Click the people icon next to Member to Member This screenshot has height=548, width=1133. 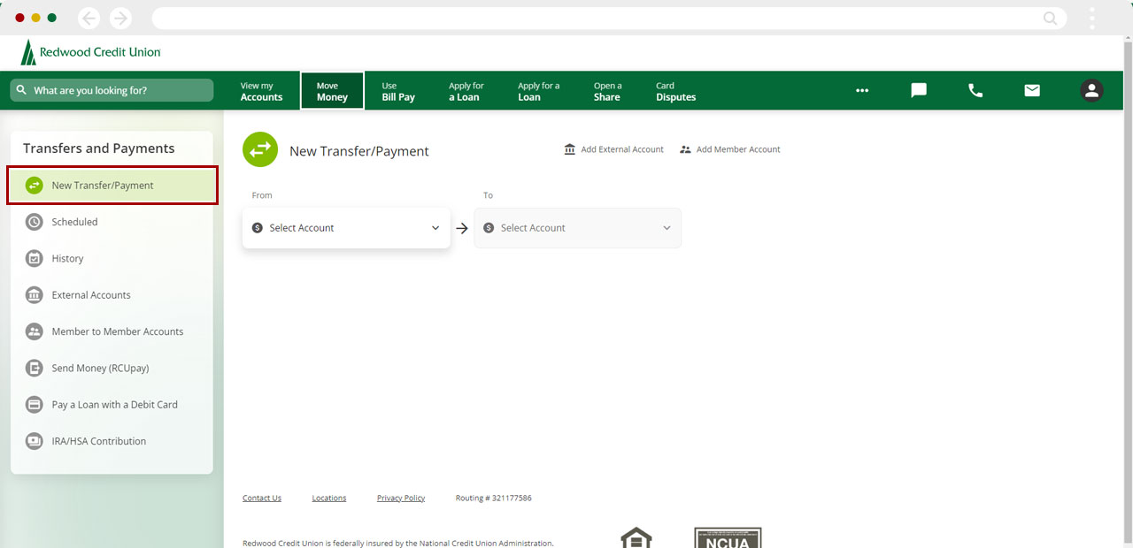[x=34, y=331]
